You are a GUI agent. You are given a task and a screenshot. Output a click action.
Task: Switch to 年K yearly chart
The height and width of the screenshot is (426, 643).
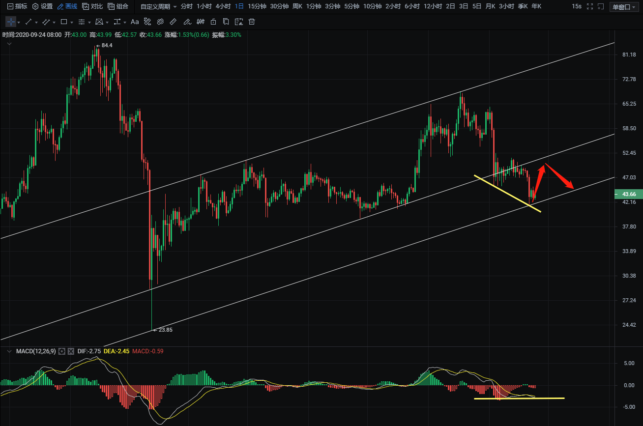pyautogui.click(x=536, y=6)
